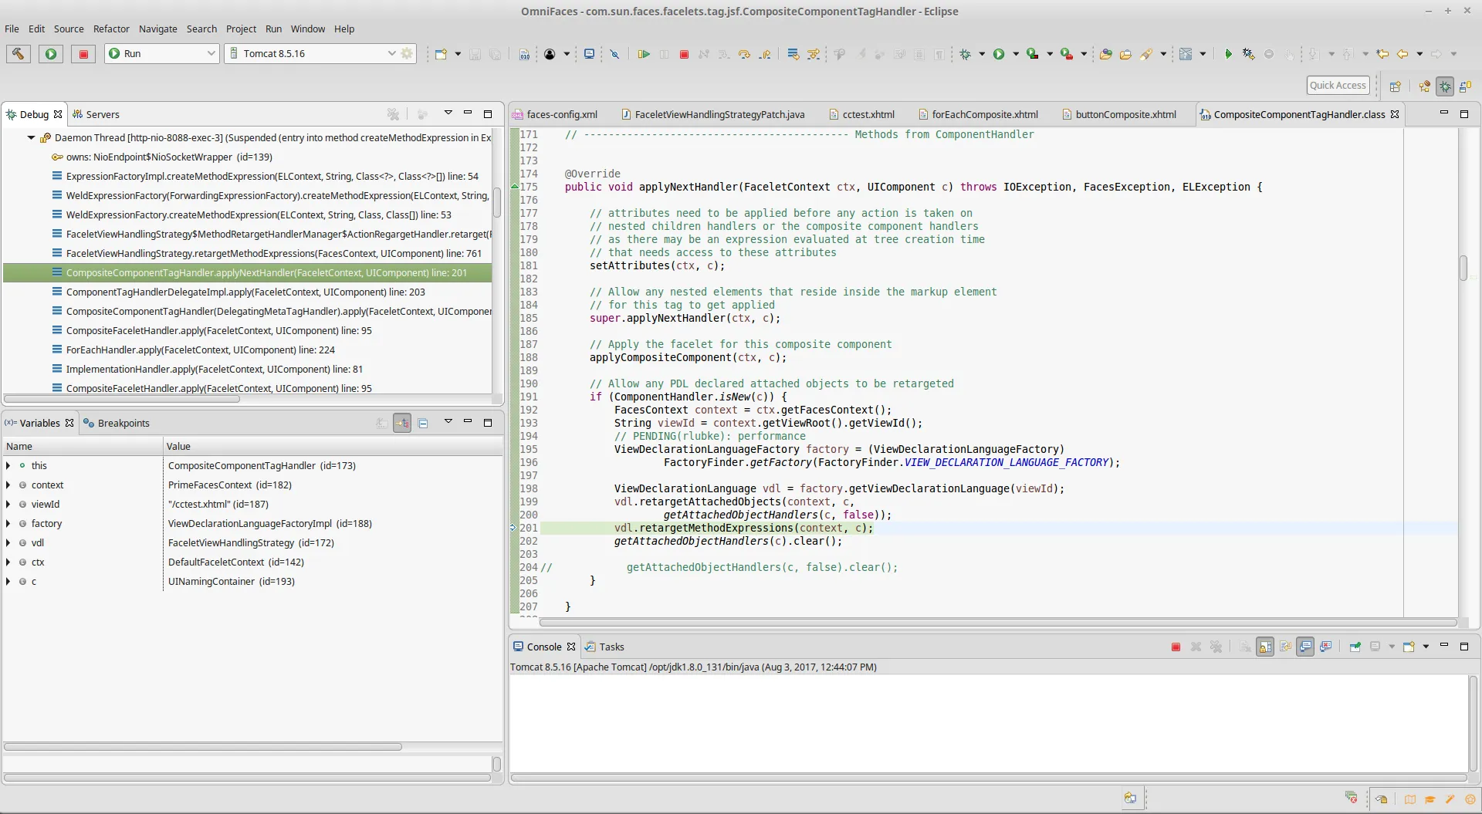
Task: Click the Quick Access search box
Action: (x=1338, y=85)
